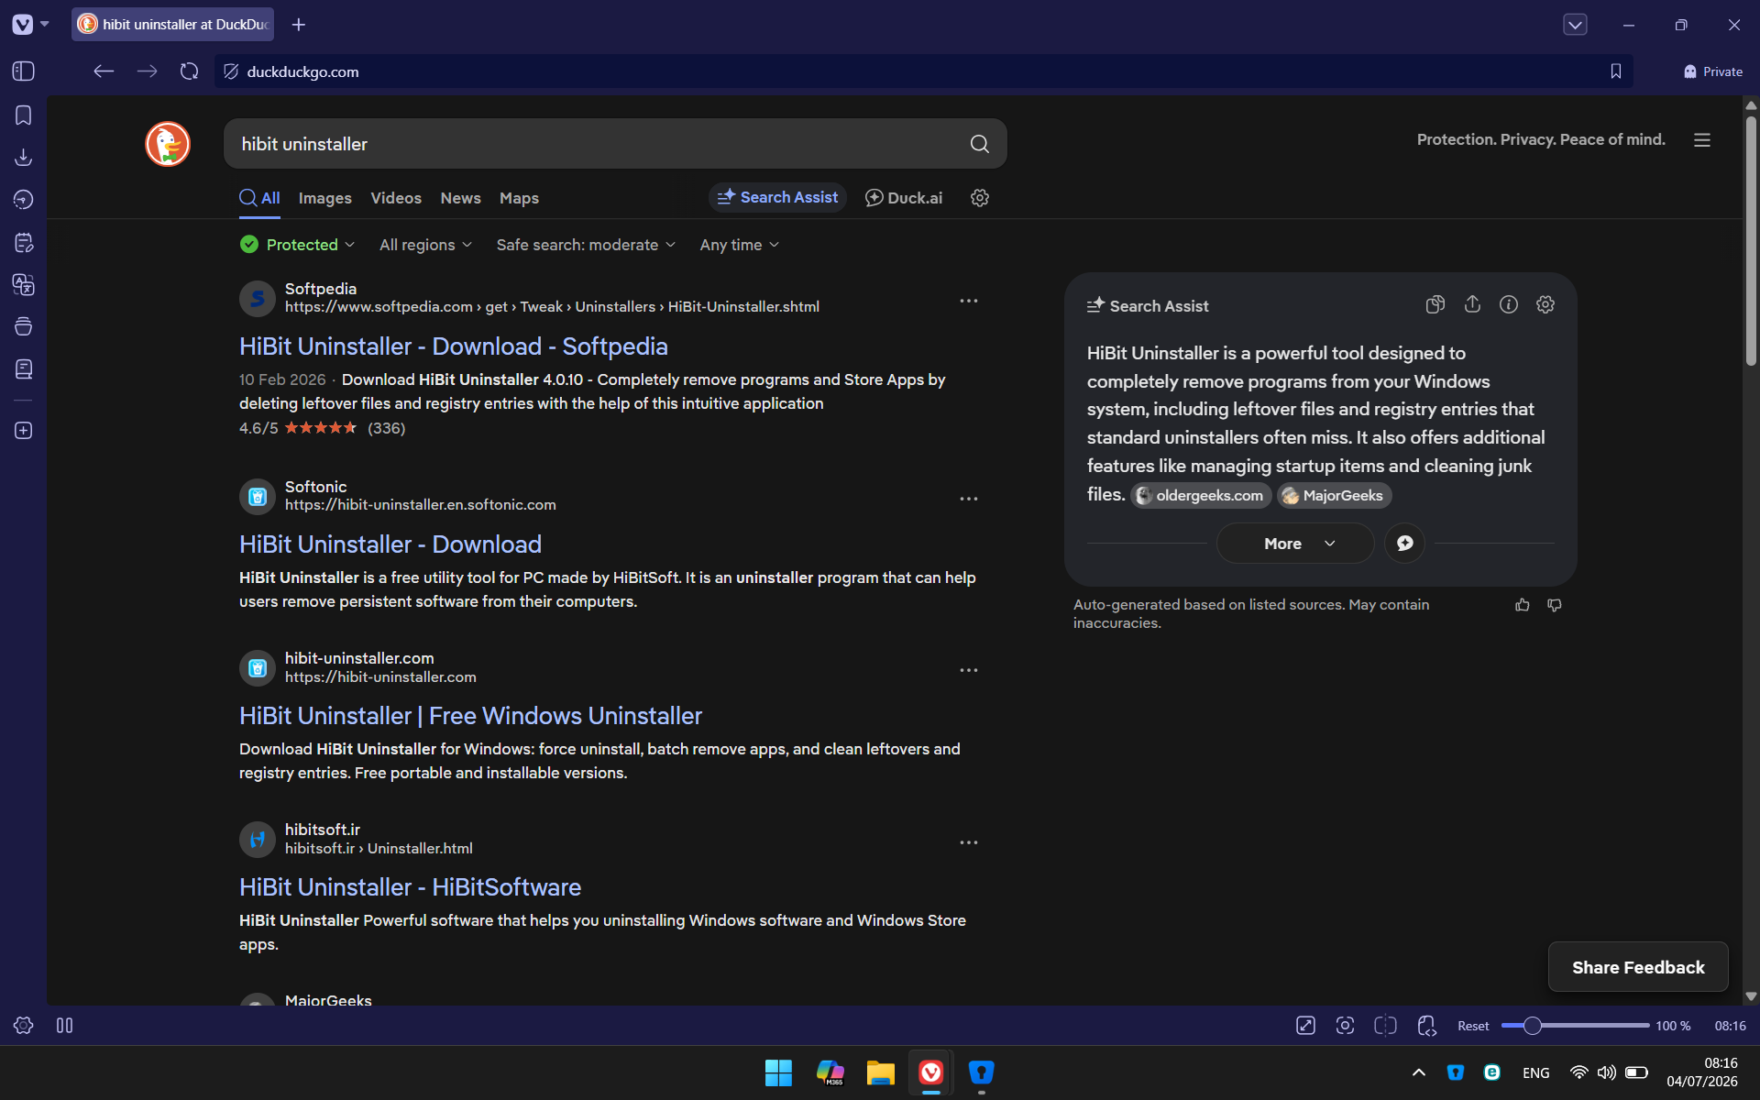
Task: Open the Vivaldi menu icon
Action: (x=23, y=25)
